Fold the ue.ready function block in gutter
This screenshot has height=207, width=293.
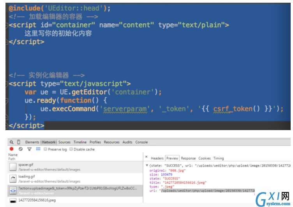[7, 101]
